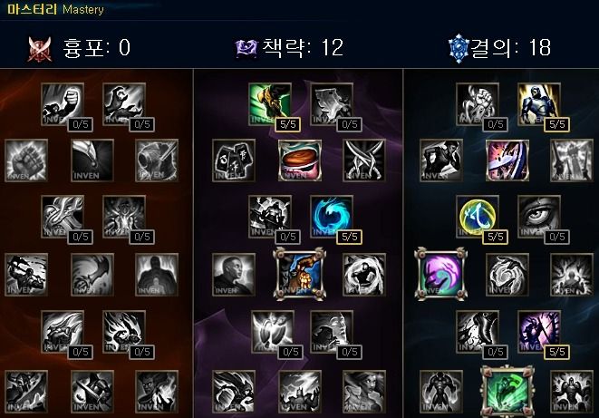Image resolution: width=599 pixels, height=418 pixels.
Task: Select the yellow-ringed Runic Armor mastery
Action: (x=478, y=217)
